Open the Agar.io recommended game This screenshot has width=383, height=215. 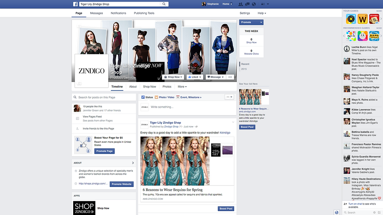point(351,36)
